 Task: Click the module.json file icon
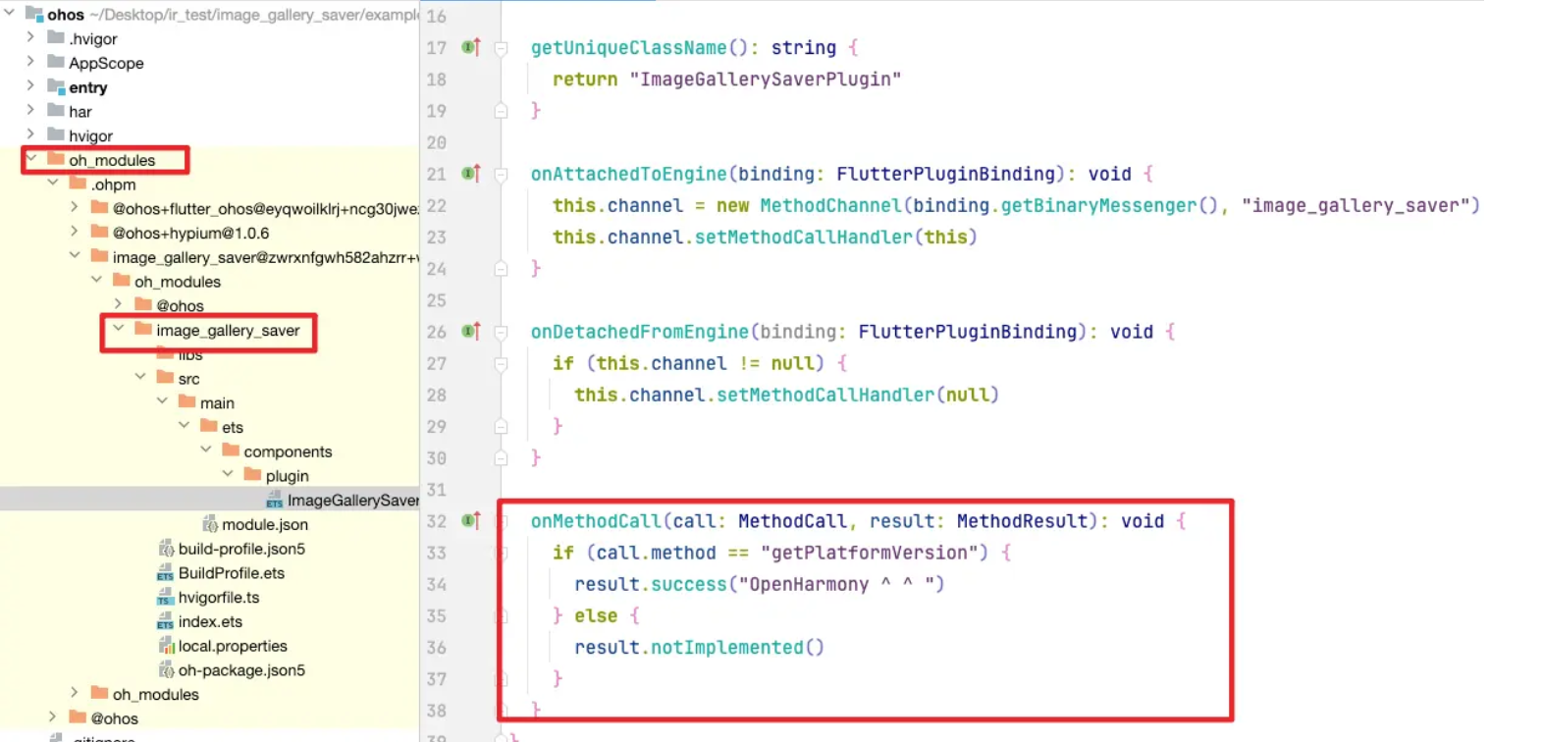[x=210, y=524]
